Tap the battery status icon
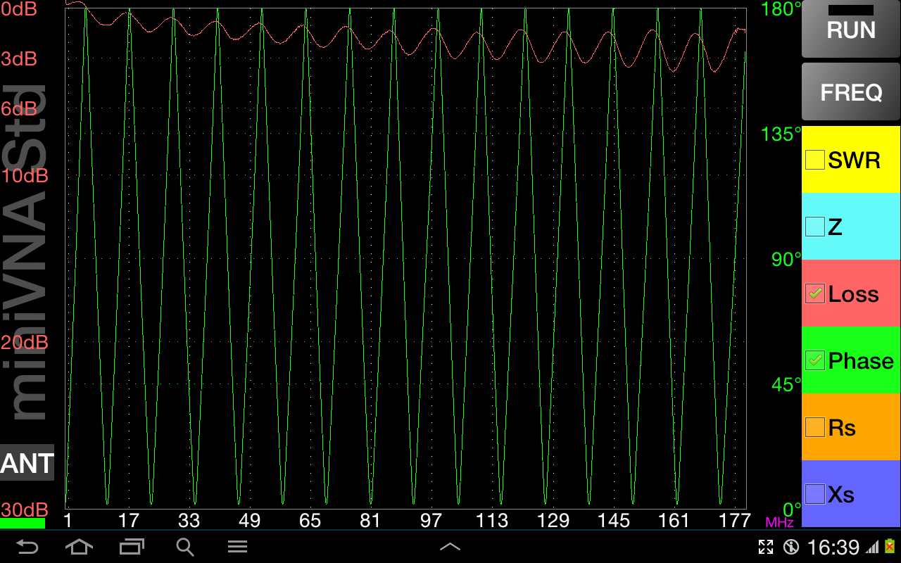 point(890,547)
